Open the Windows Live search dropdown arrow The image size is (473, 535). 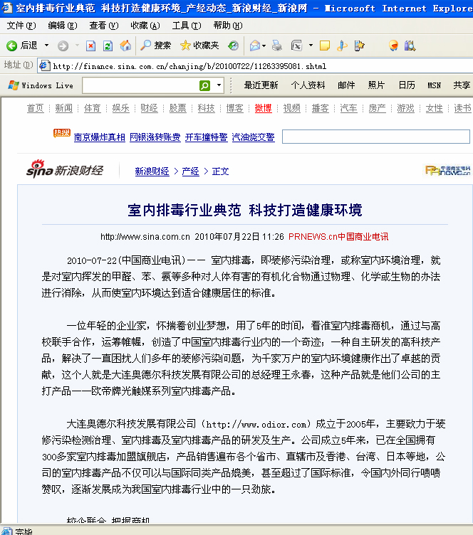tap(219, 85)
